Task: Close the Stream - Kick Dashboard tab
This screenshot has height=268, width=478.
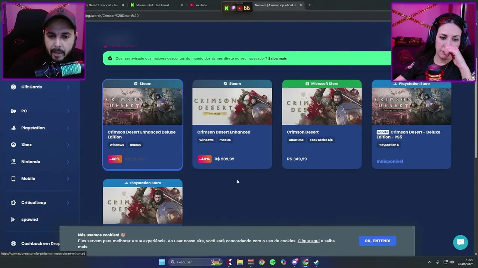Action: point(182,5)
